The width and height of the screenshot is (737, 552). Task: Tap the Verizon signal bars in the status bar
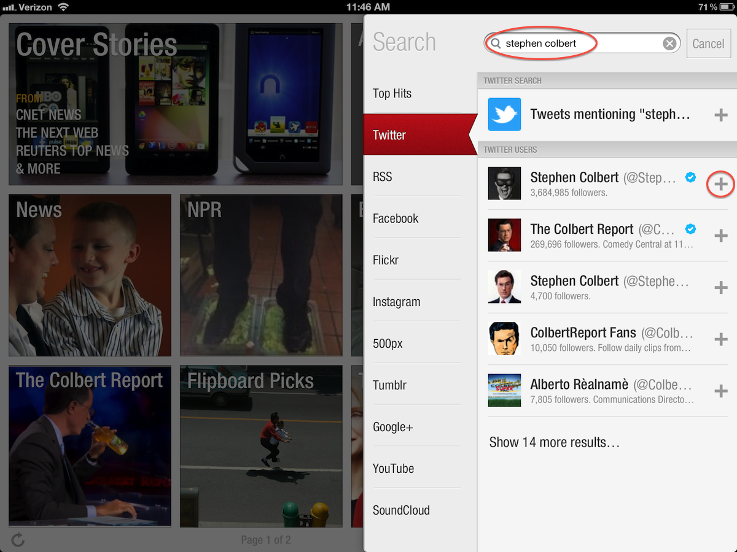tap(9, 7)
